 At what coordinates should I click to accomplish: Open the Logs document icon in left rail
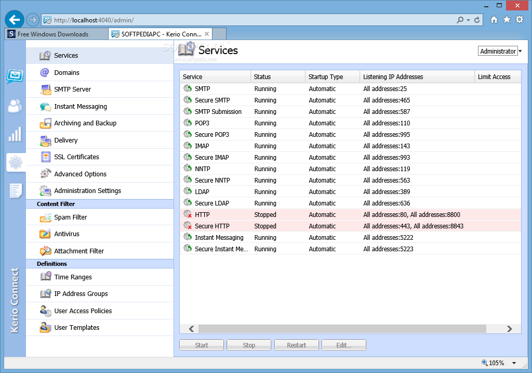[16, 190]
